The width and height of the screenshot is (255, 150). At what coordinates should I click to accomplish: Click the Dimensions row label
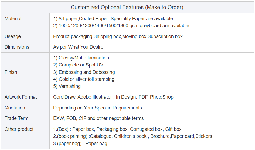click(17, 47)
